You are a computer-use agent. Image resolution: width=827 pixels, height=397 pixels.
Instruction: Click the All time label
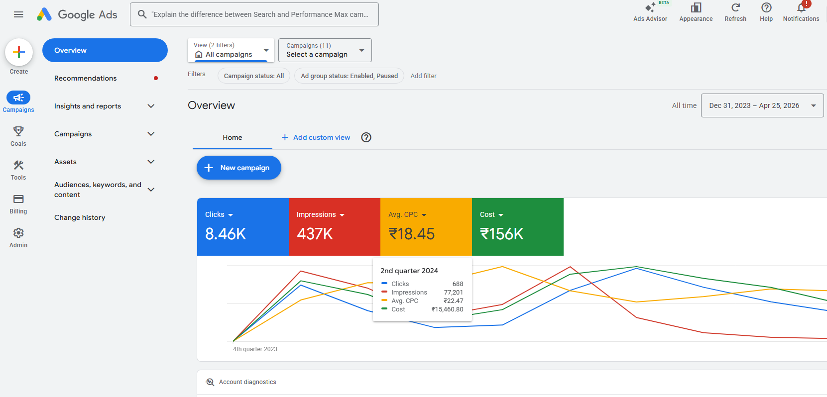pos(685,105)
